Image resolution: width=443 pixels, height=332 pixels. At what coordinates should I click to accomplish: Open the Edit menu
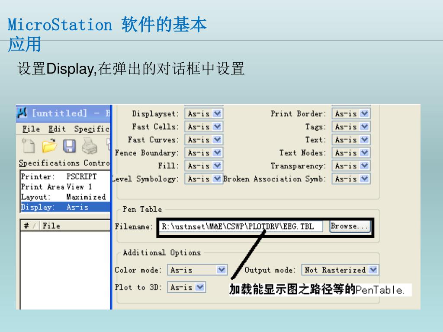(x=57, y=129)
